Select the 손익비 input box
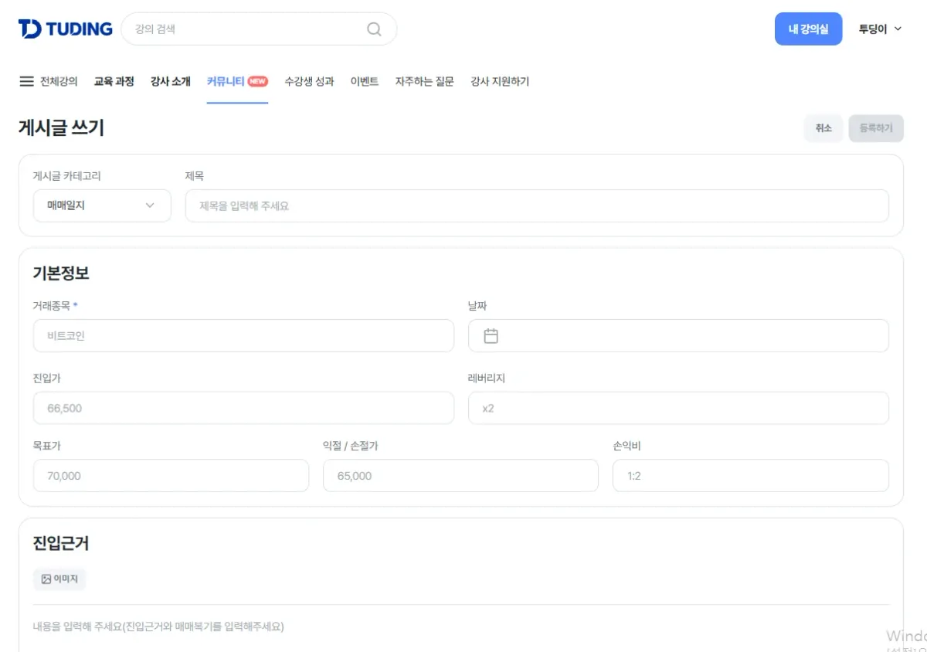 click(x=750, y=476)
